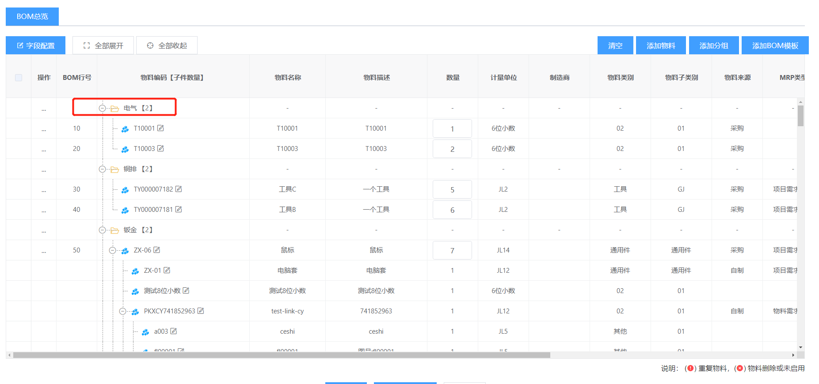Click the edit icon next to 测试8位小数
This screenshot has height=384, width=819.
(x=186, y=290)
